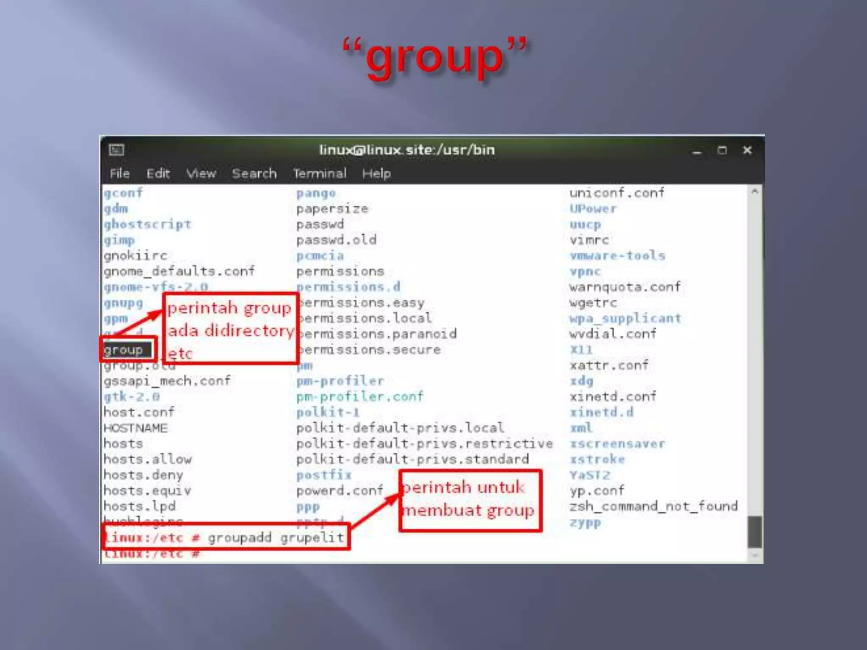
Task: Open the Help menu
Action: click(376, 174)
